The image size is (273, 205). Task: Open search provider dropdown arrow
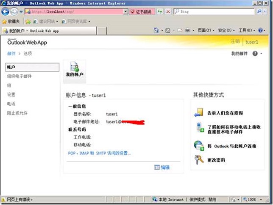265,12
